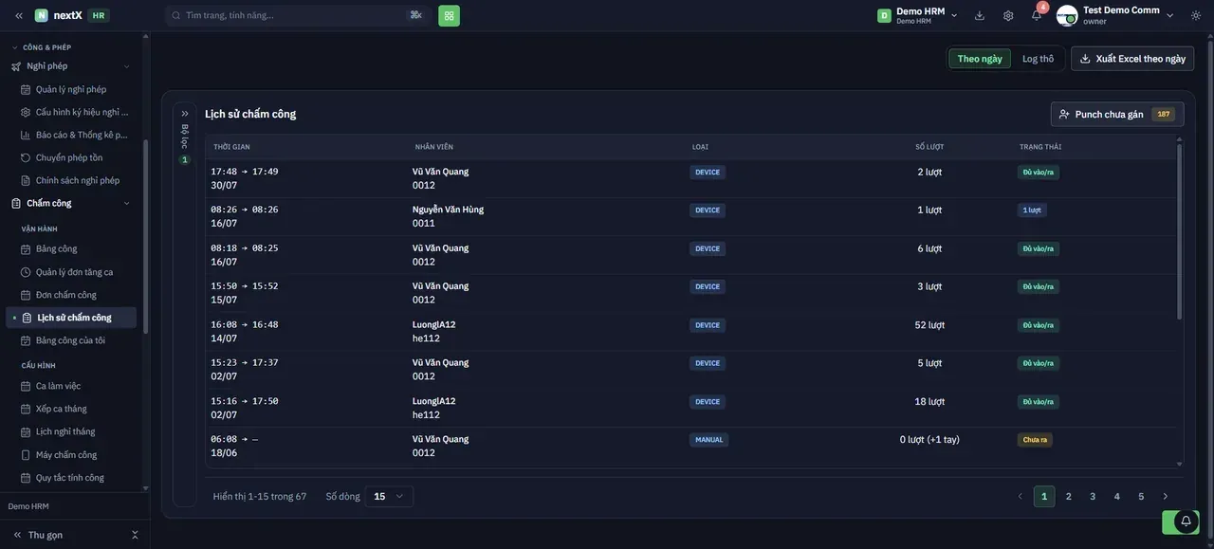The image size is (1214, 549).
Task: Click Thu gọn at the sidebar bottom
Action: pyautogui.click(x=46, y=535)
